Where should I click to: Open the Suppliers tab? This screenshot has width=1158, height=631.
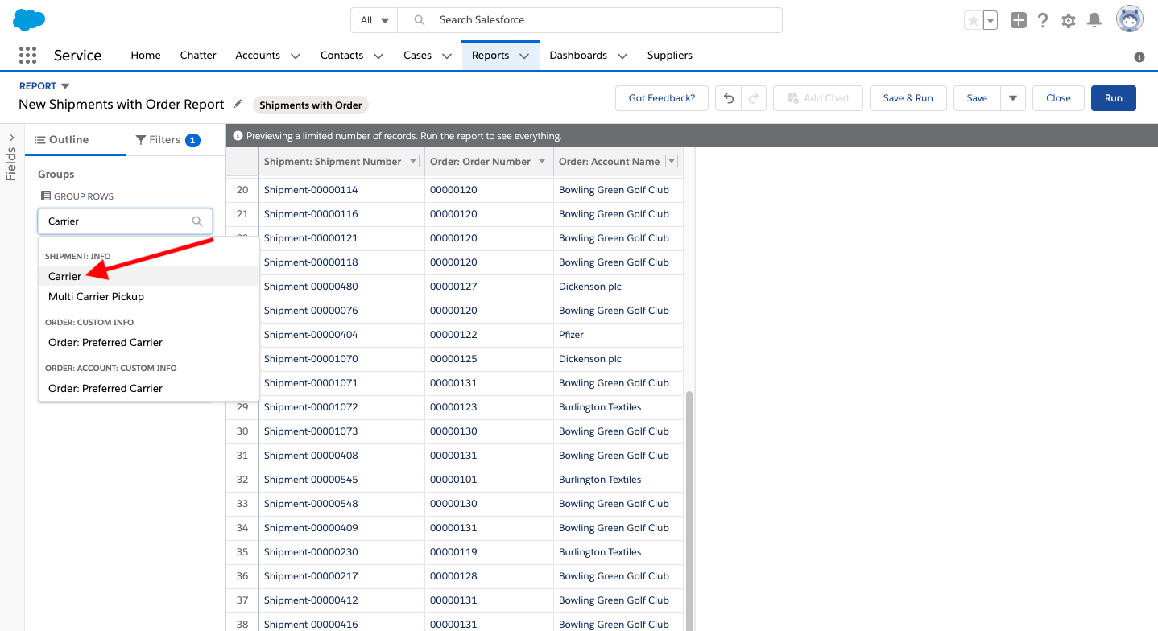(670, 56)
